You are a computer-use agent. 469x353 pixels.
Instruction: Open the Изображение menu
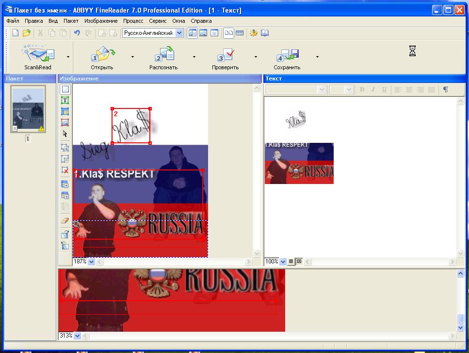(x=100, y=21)
